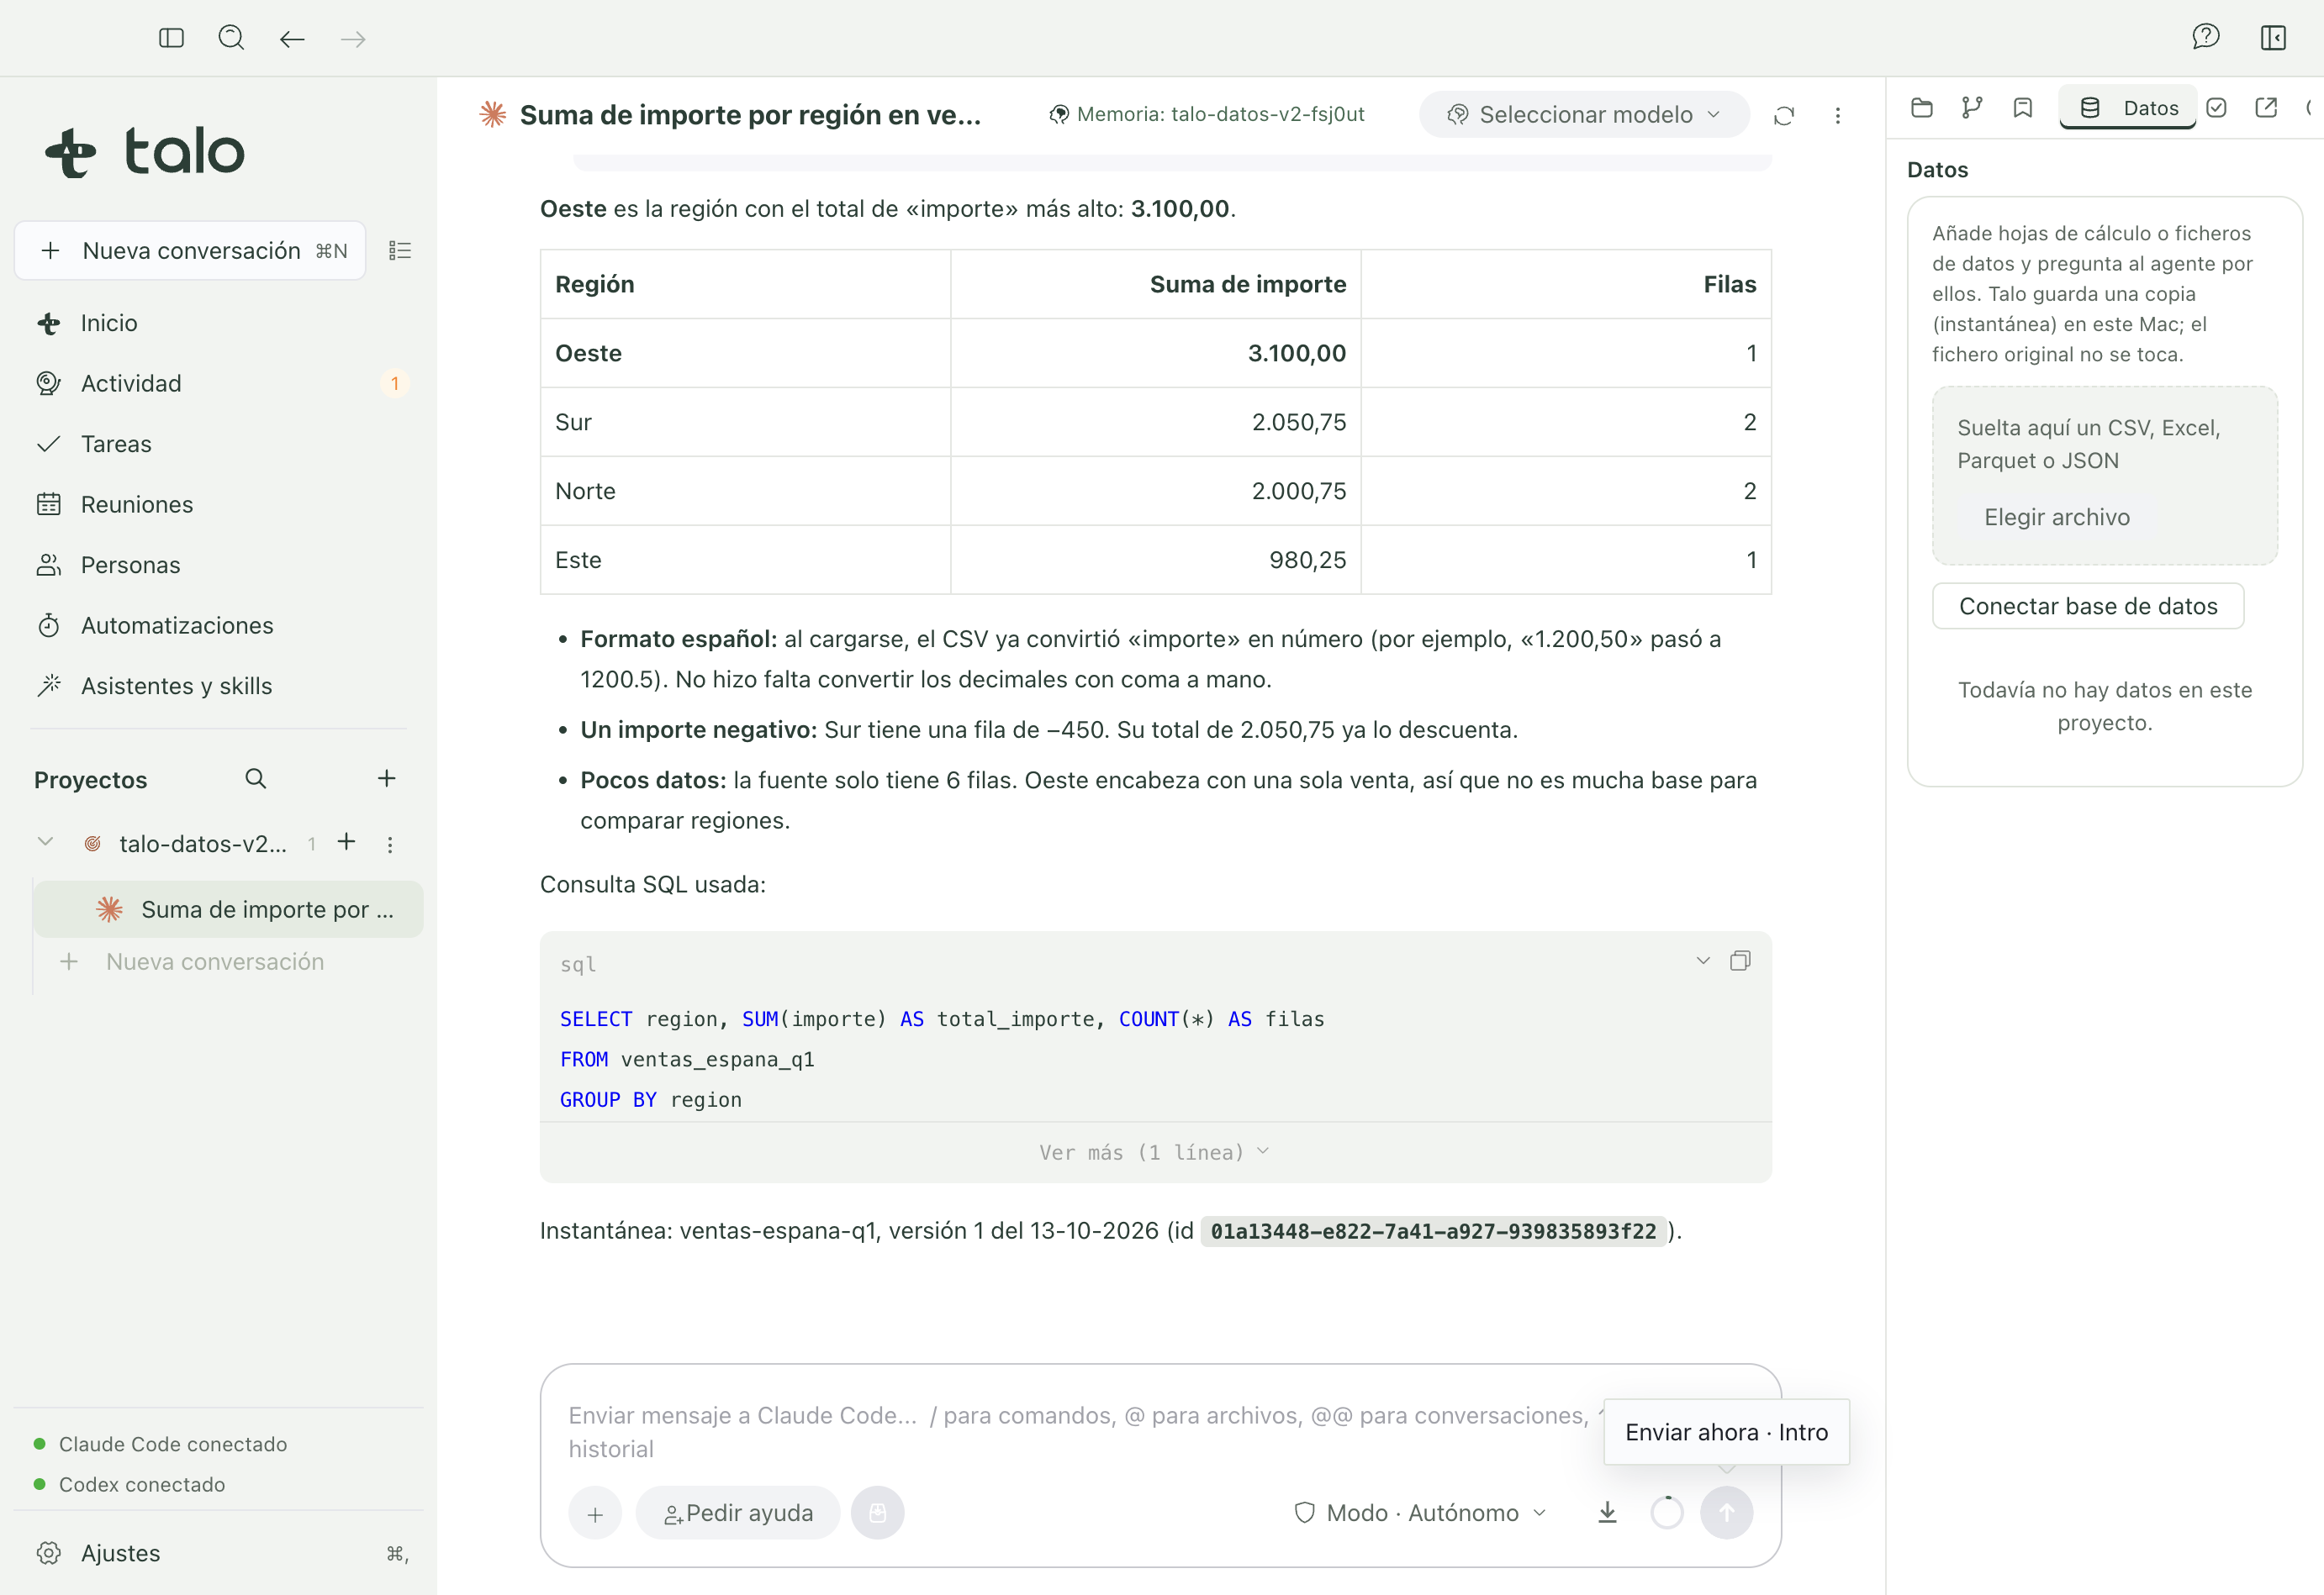Click the Nueva conversación button

coord(190,250)
